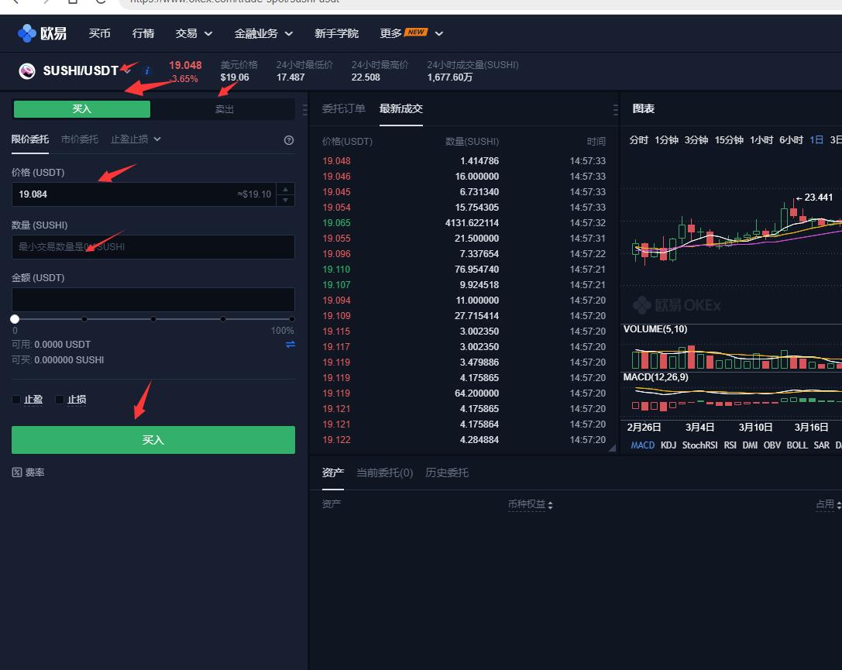Check the 止盈 take-profit checkbox
842x670 pixels.
point(16,400)
